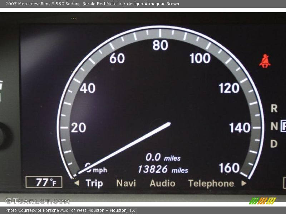The image size is (286, 214).
Task: Click the red seatbelt warning icon
Action: pos(265,61)
